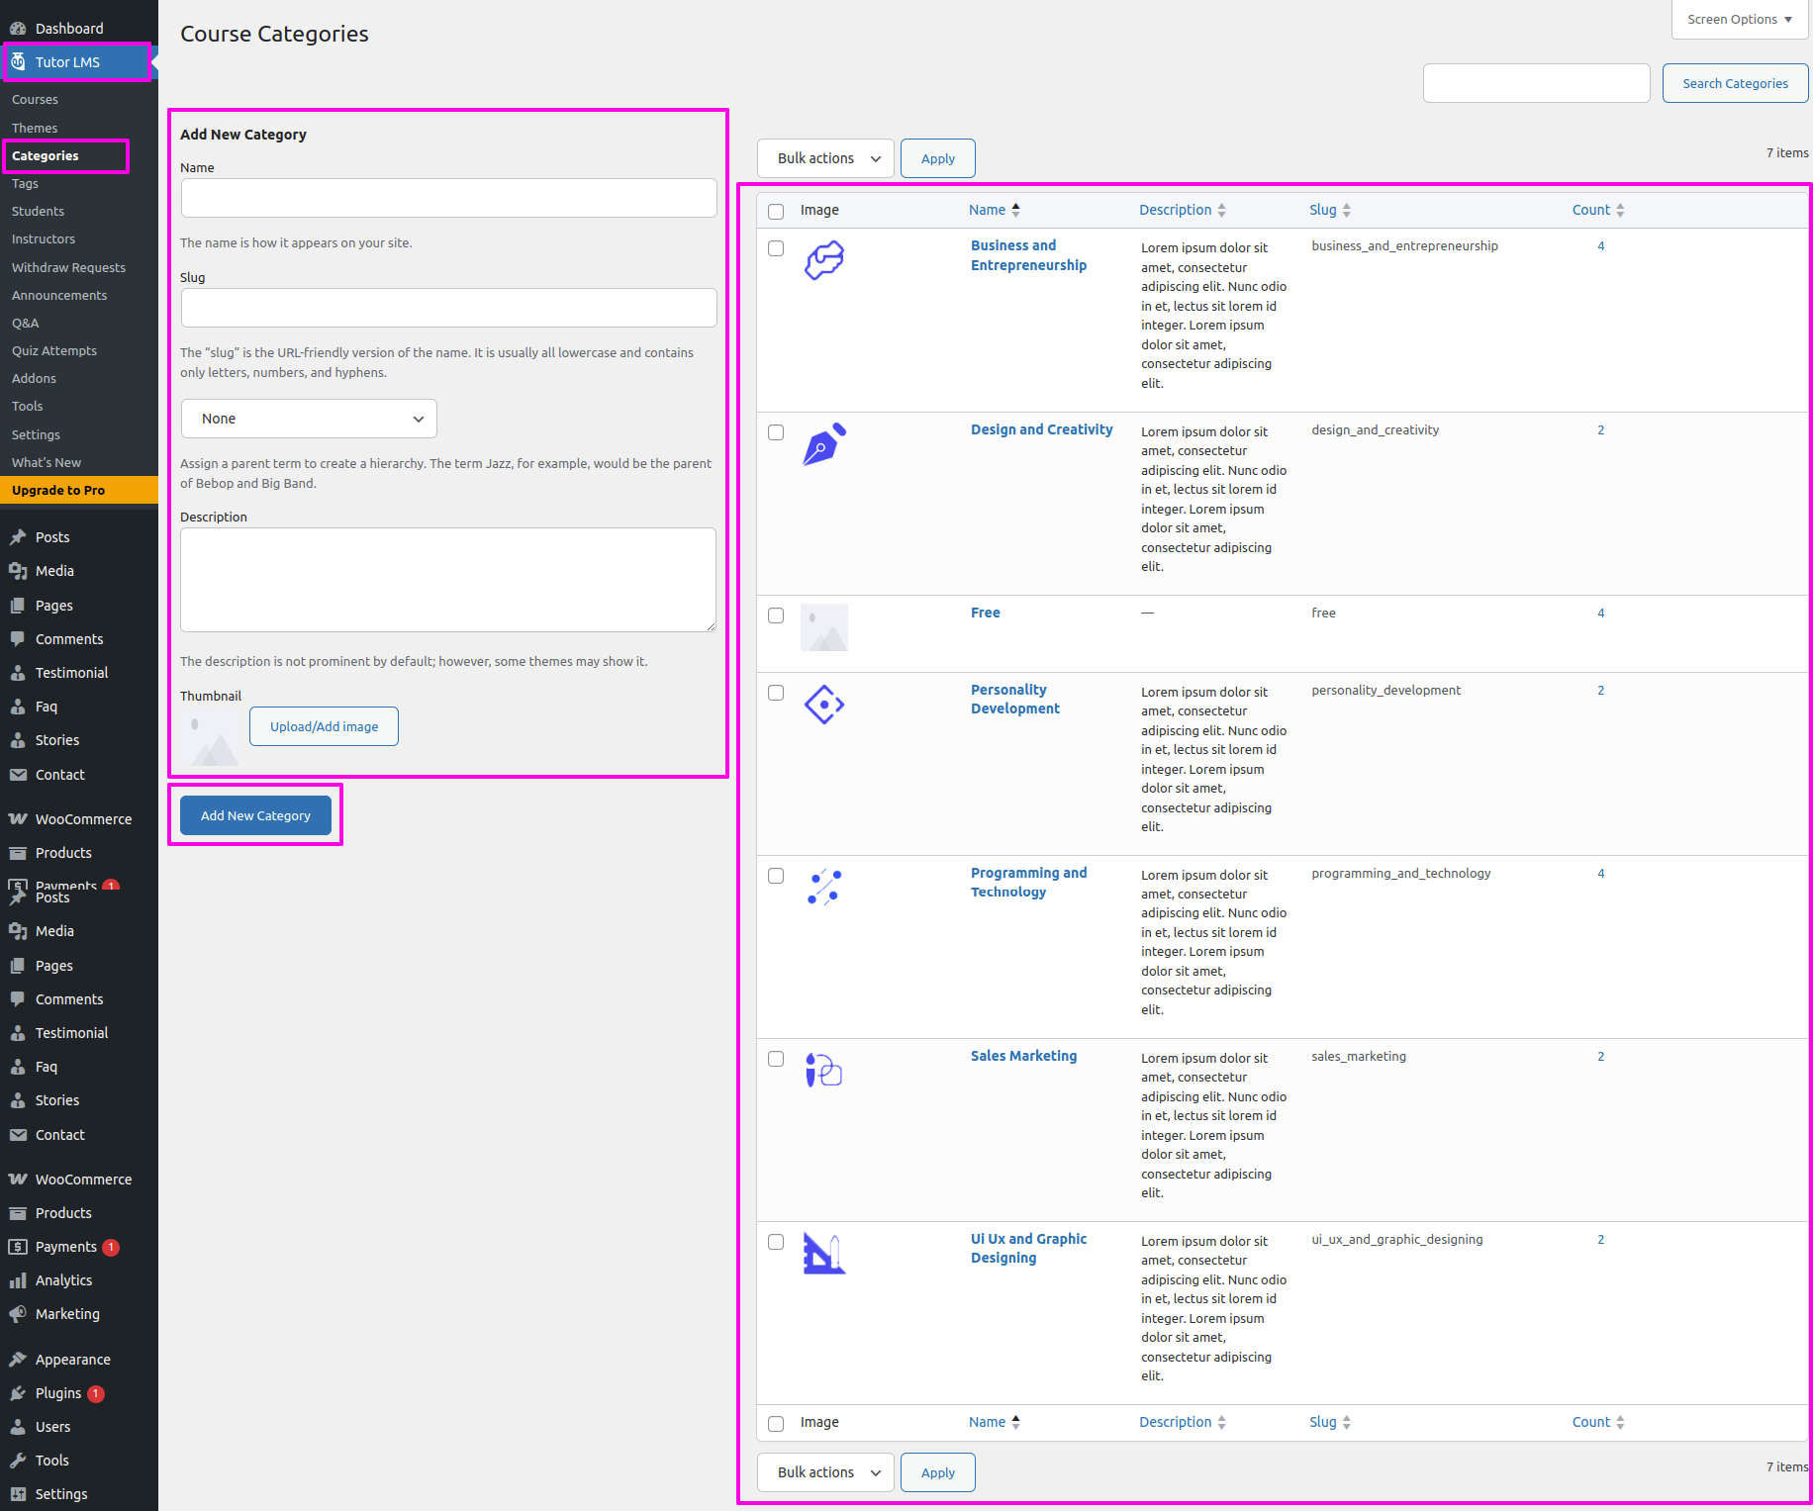Click the Tutor LMS owl icon in sidebar
The width and height of the screenshot is (1813, 1511).
click(18, 62)
